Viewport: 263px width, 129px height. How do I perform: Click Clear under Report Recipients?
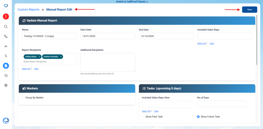[x=36, y=69]
